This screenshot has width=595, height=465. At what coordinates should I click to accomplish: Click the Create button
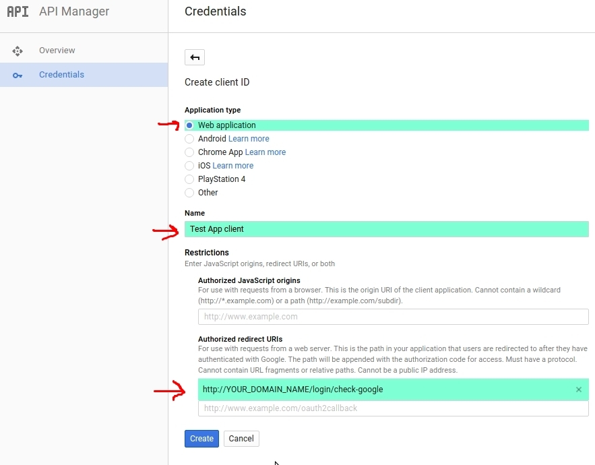coord(201,439)
